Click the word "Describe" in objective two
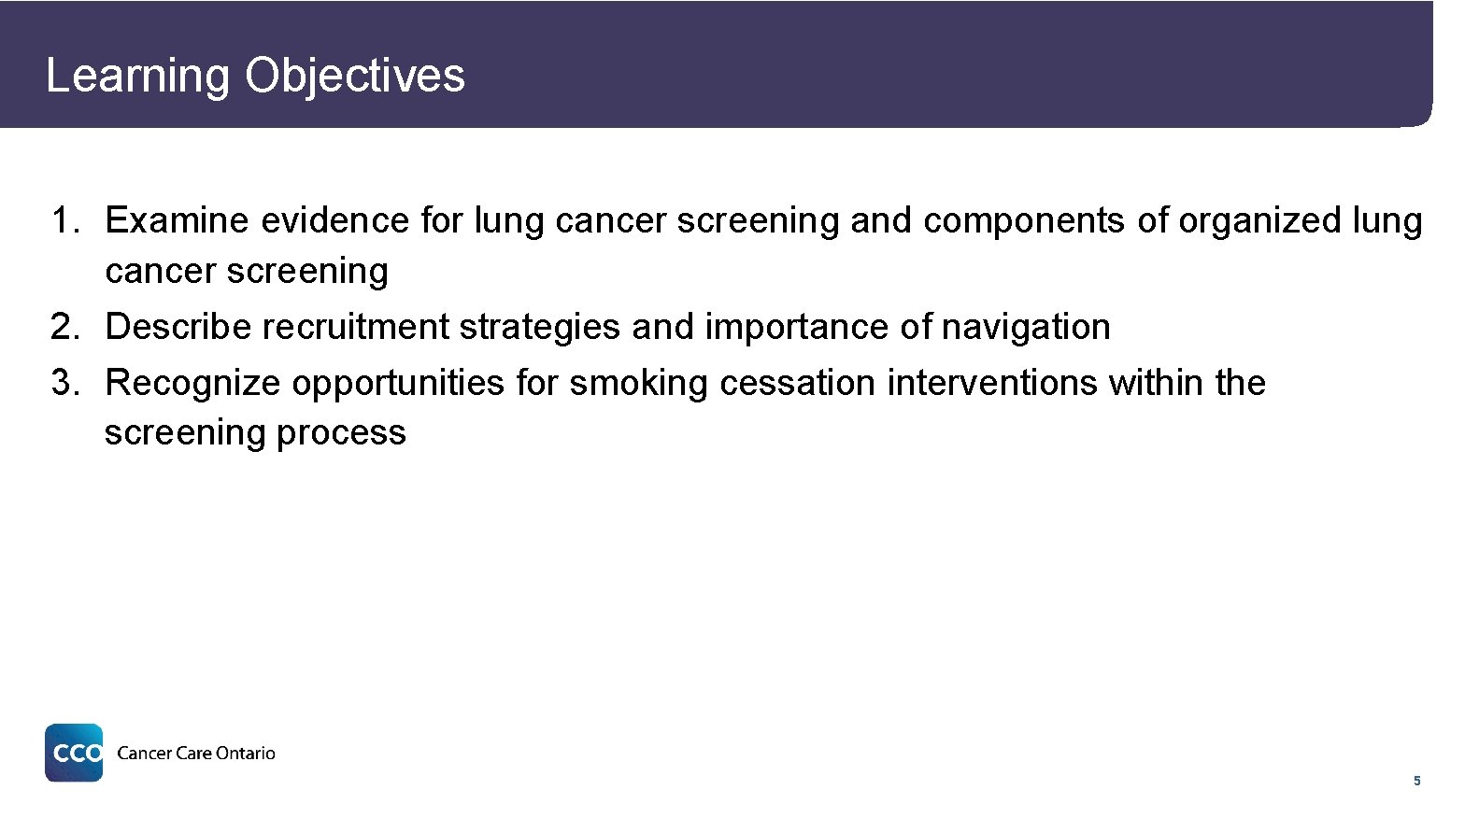Screen dimensions: 1479x832 (178, 327)
